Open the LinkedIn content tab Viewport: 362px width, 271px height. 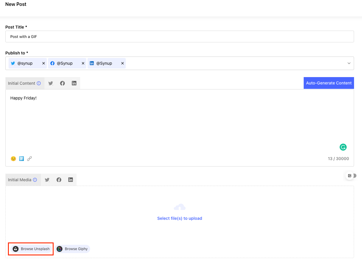[74, 83]
